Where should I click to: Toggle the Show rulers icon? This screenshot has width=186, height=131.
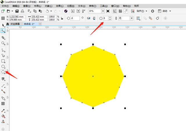(x=115, y=11)
